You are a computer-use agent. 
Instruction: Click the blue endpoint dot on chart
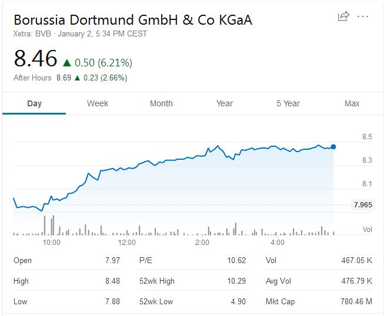click(x=333, y=147)
